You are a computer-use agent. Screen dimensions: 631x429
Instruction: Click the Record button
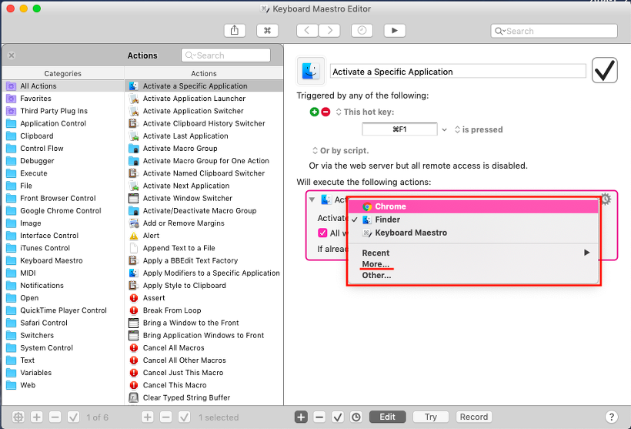(x=474, y=417)
